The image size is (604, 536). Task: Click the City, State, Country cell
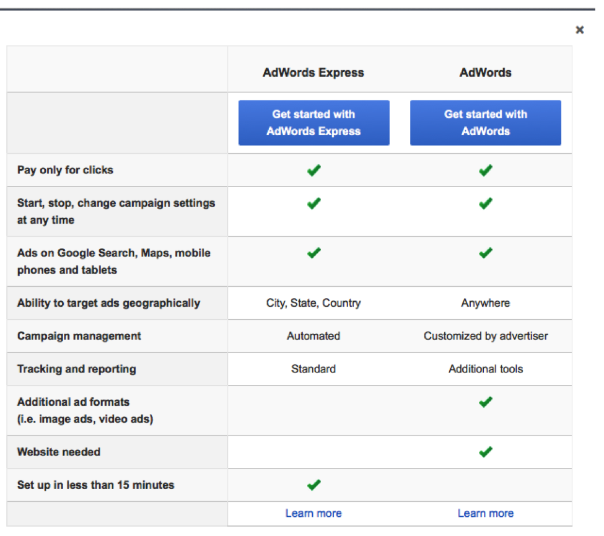click(313, 303)
